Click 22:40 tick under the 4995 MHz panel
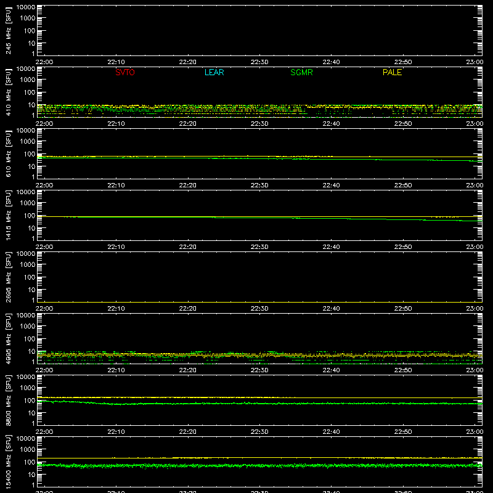This screenshot has width=493, height=493. [x=331, y=370]
